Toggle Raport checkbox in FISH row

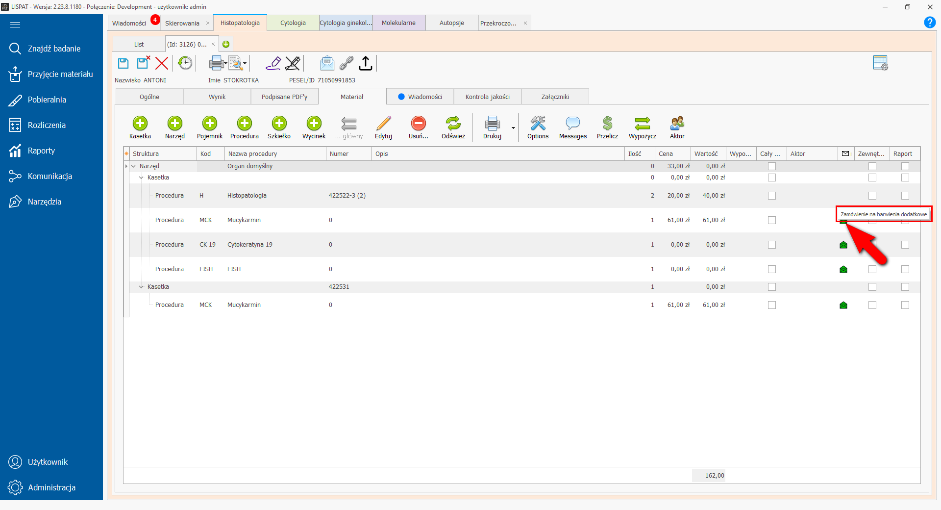(x=905, y=269)
